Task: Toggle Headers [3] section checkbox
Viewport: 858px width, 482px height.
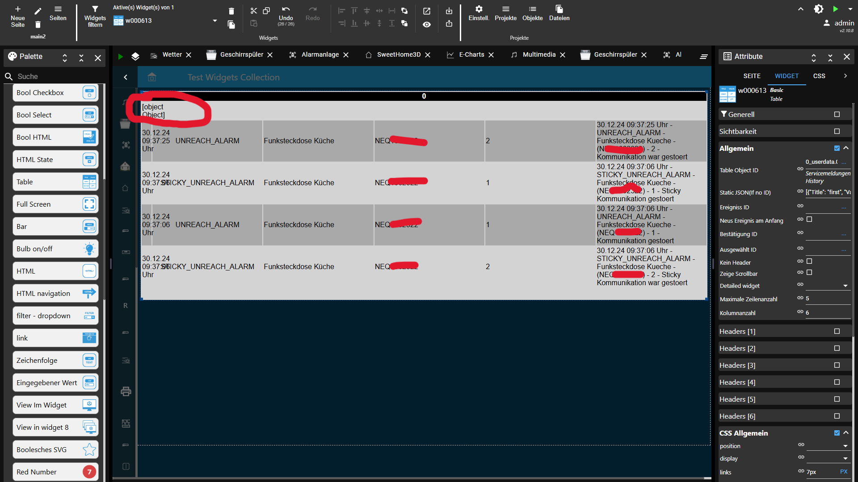Action: [837, 365]
